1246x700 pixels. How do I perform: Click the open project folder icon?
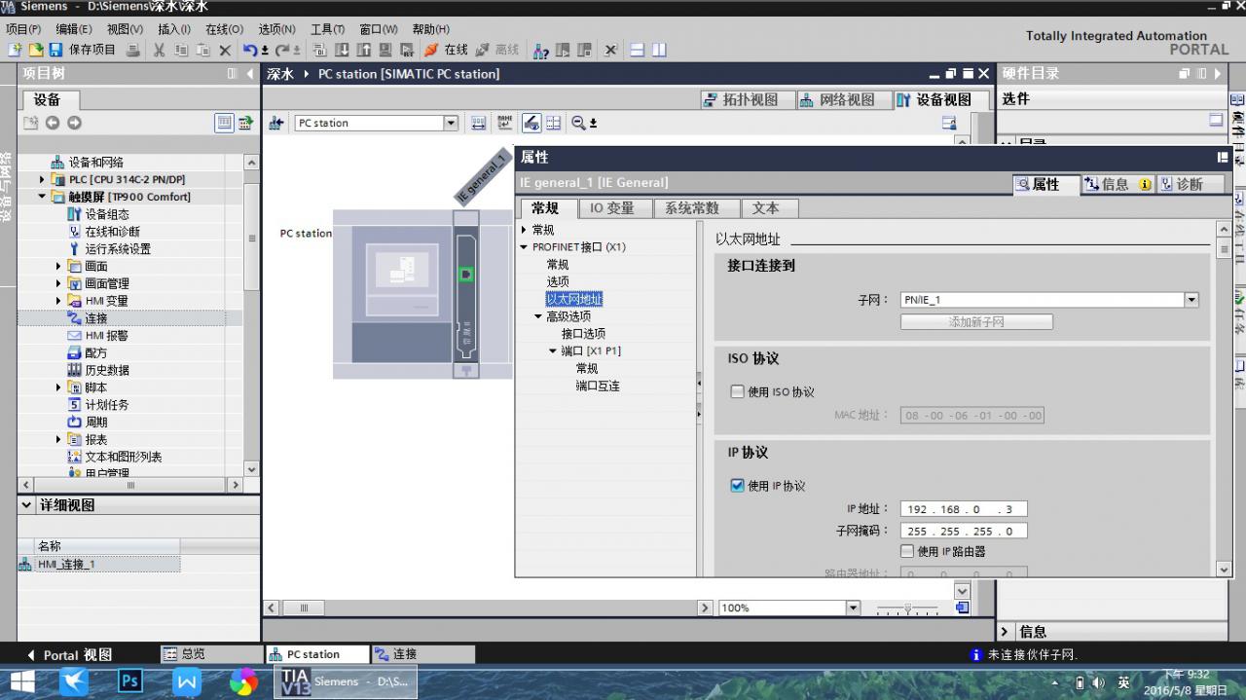[35, 50]
